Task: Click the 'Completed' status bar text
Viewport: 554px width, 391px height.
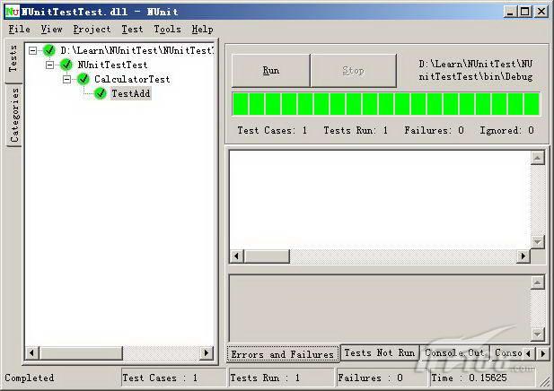Action: [x=30, y=378]
